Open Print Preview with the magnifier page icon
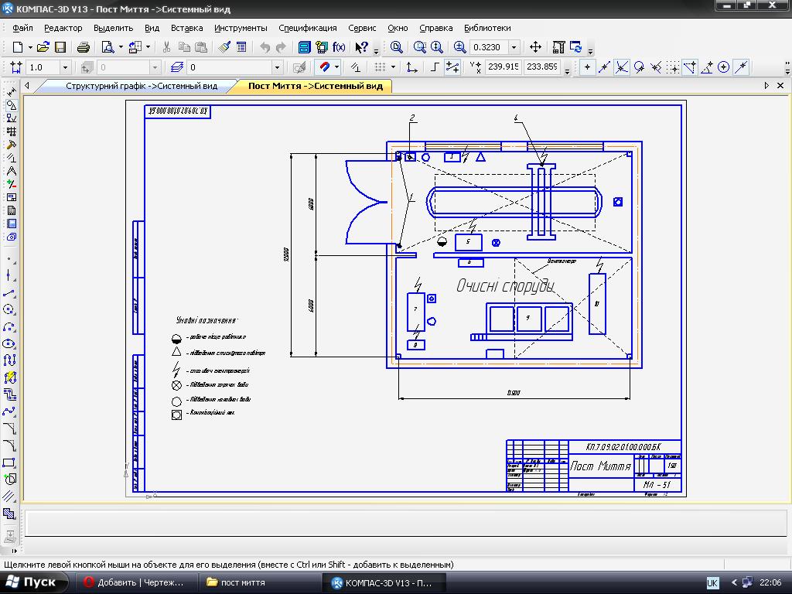This screenshot has height=594, width=792. click(x=108, y=47)
